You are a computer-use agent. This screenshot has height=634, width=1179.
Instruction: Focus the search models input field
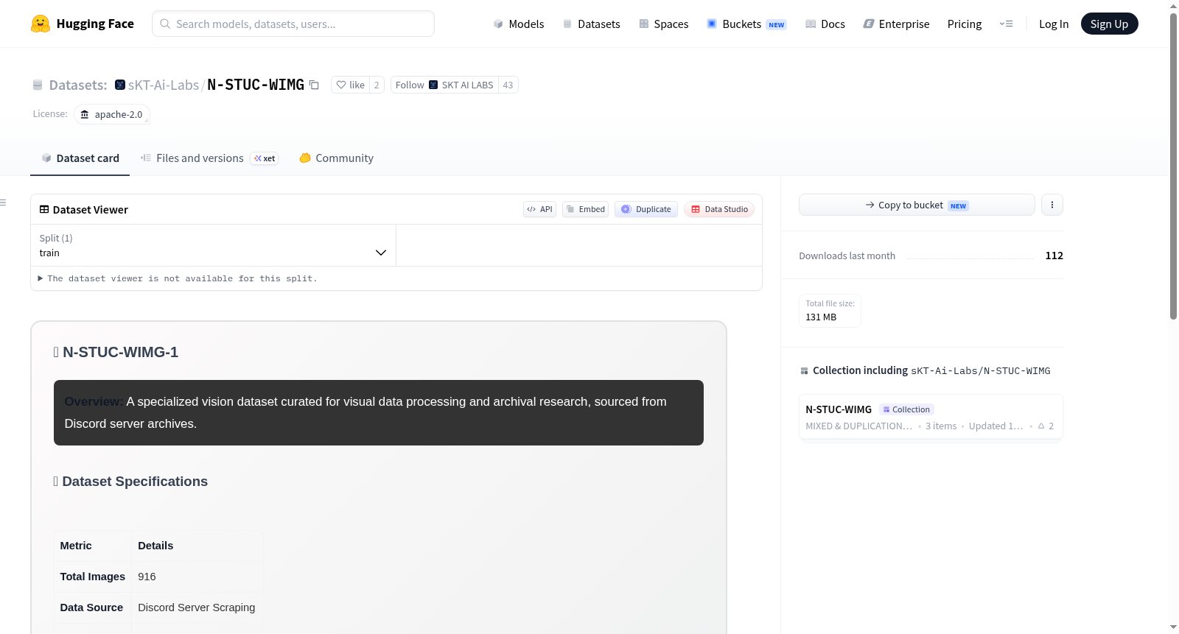point(293,24)
